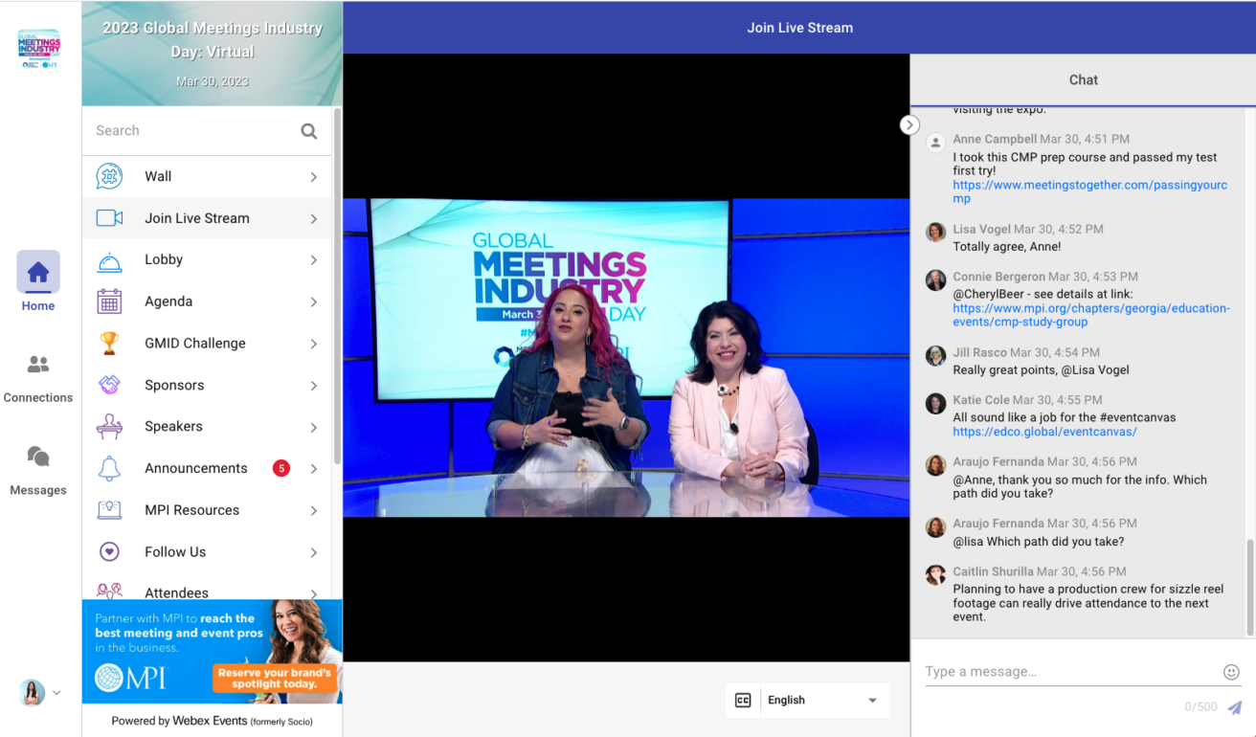This screenshot has height=737, width=1256.
Task: Click the Wall puzzle icon
Action: click(x=109, y=176)
